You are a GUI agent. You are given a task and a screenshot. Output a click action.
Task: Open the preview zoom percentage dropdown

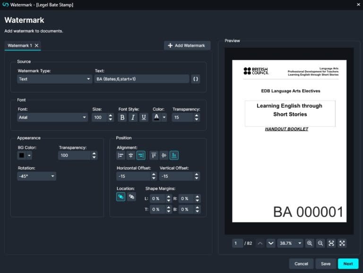pyautogui.click(x=290, y=243)
